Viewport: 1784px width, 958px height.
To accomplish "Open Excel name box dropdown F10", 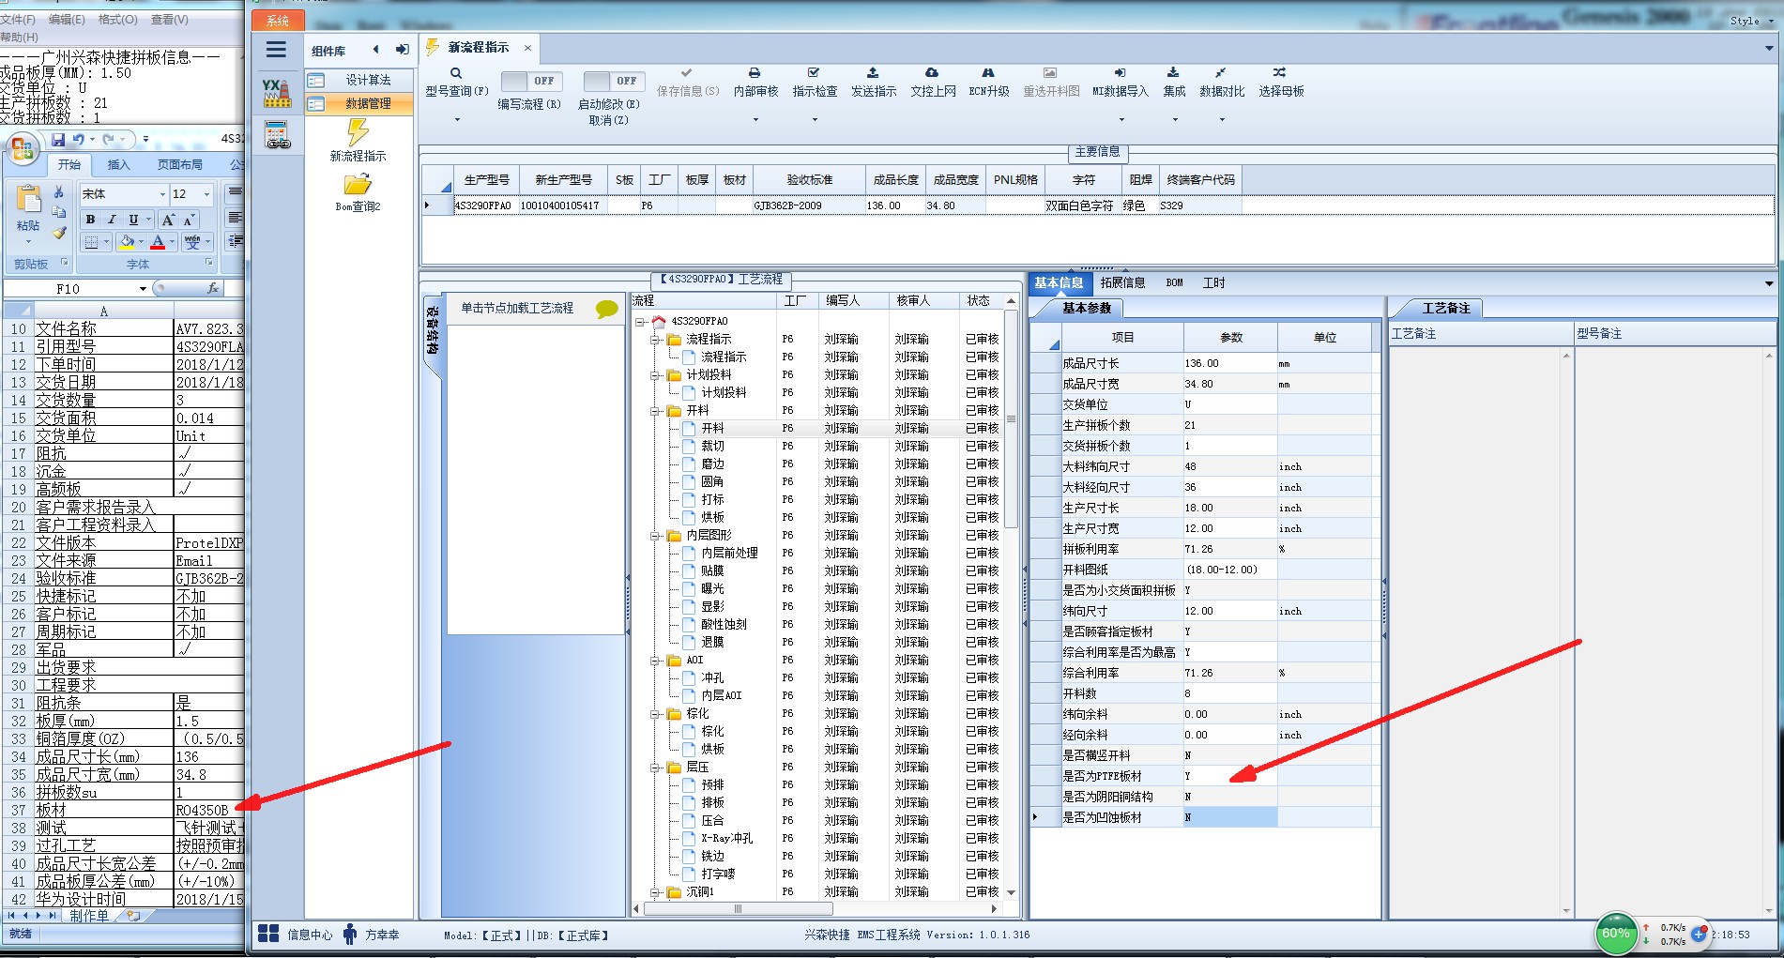I will [x=143, y=289].
